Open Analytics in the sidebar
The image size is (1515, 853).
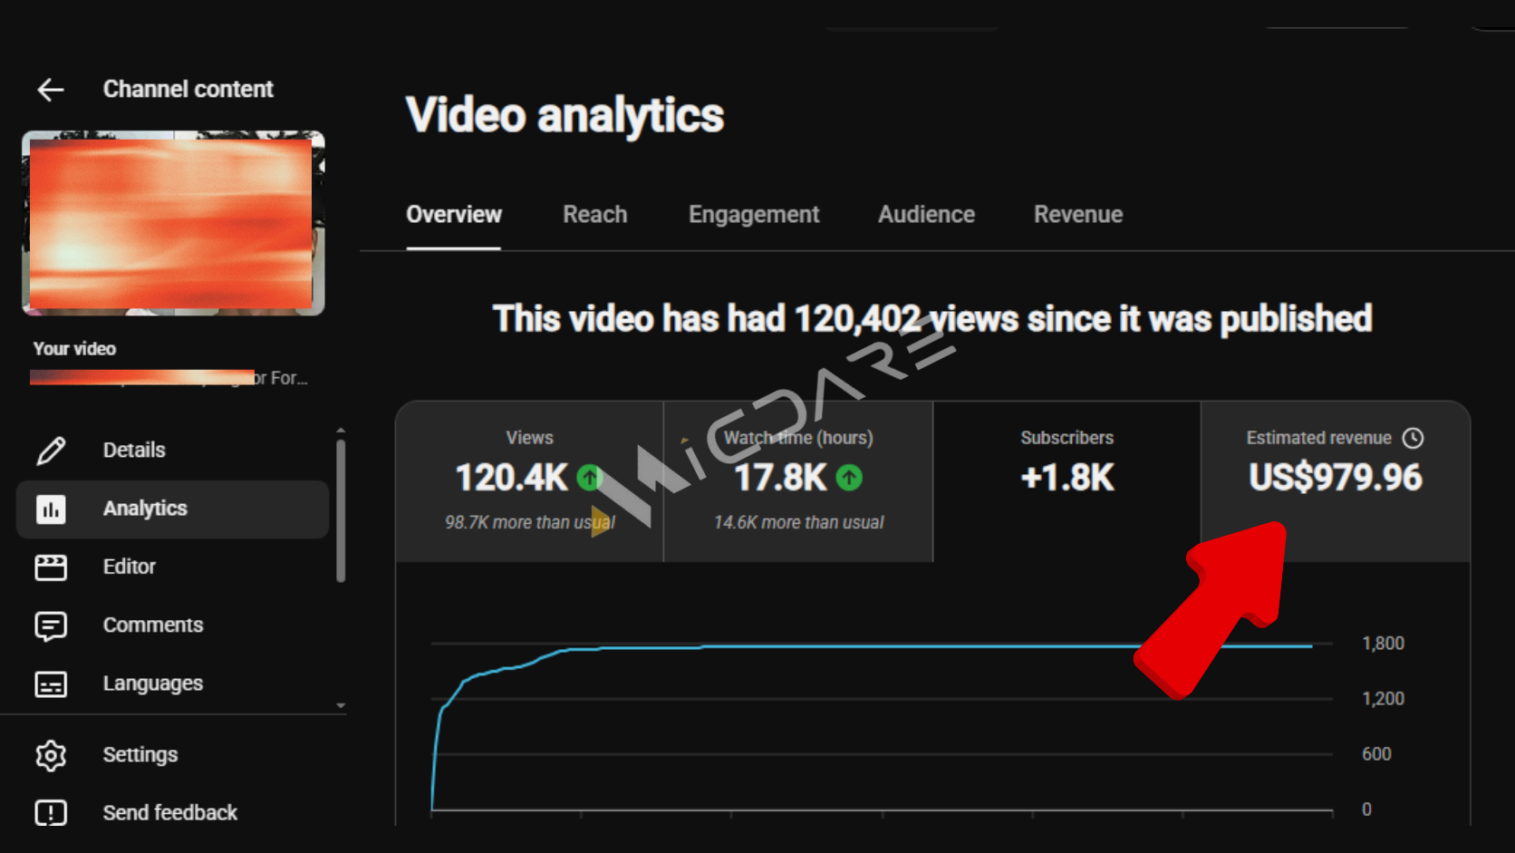point(172,509)
